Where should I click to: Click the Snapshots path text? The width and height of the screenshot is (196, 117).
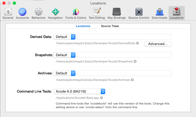pos(94,61)
